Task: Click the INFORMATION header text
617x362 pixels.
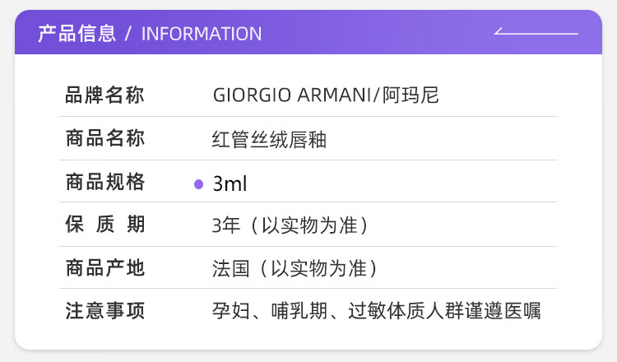Action: (202, 34)
